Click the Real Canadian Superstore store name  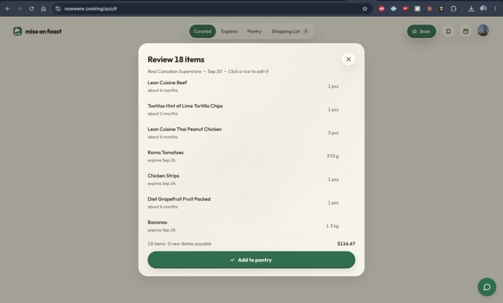174,72
